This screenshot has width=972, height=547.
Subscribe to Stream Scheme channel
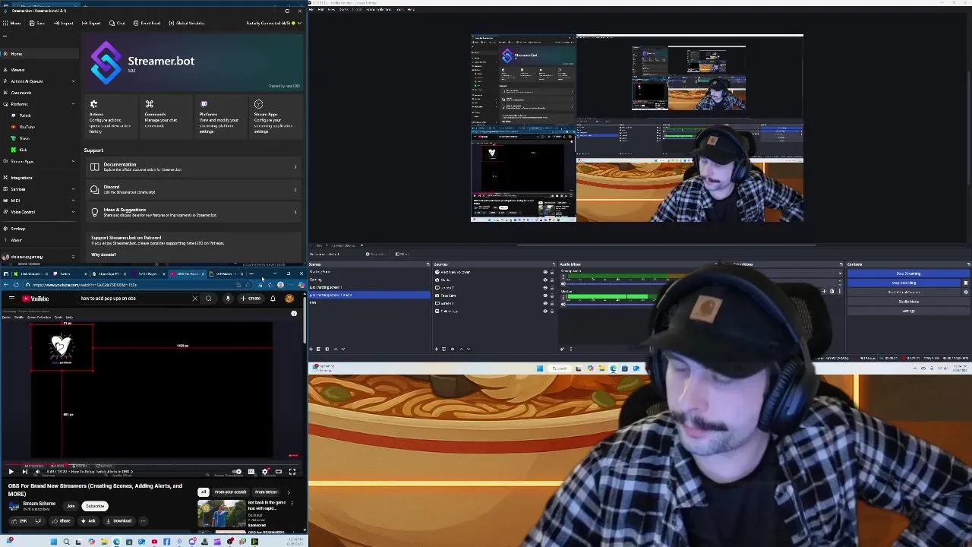(95, 506)
